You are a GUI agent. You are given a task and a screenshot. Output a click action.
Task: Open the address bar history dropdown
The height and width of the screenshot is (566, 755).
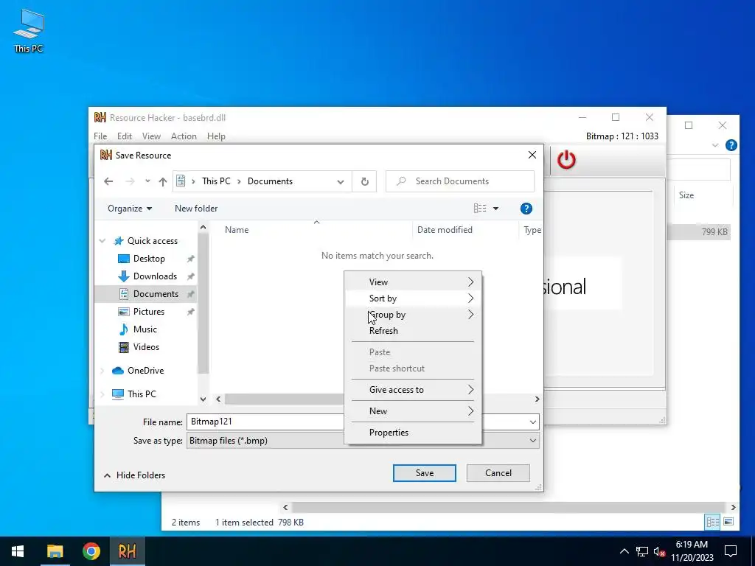coord(341,182)
